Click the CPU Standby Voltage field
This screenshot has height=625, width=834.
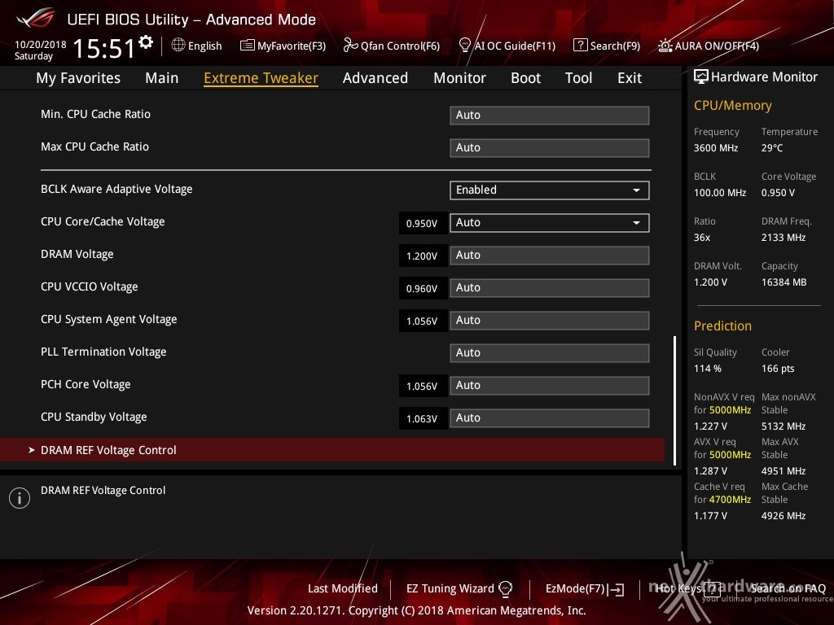550,418
